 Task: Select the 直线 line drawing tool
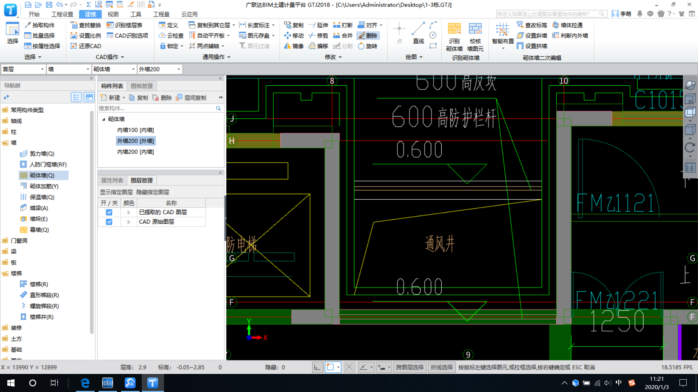[x=418, y=33]
